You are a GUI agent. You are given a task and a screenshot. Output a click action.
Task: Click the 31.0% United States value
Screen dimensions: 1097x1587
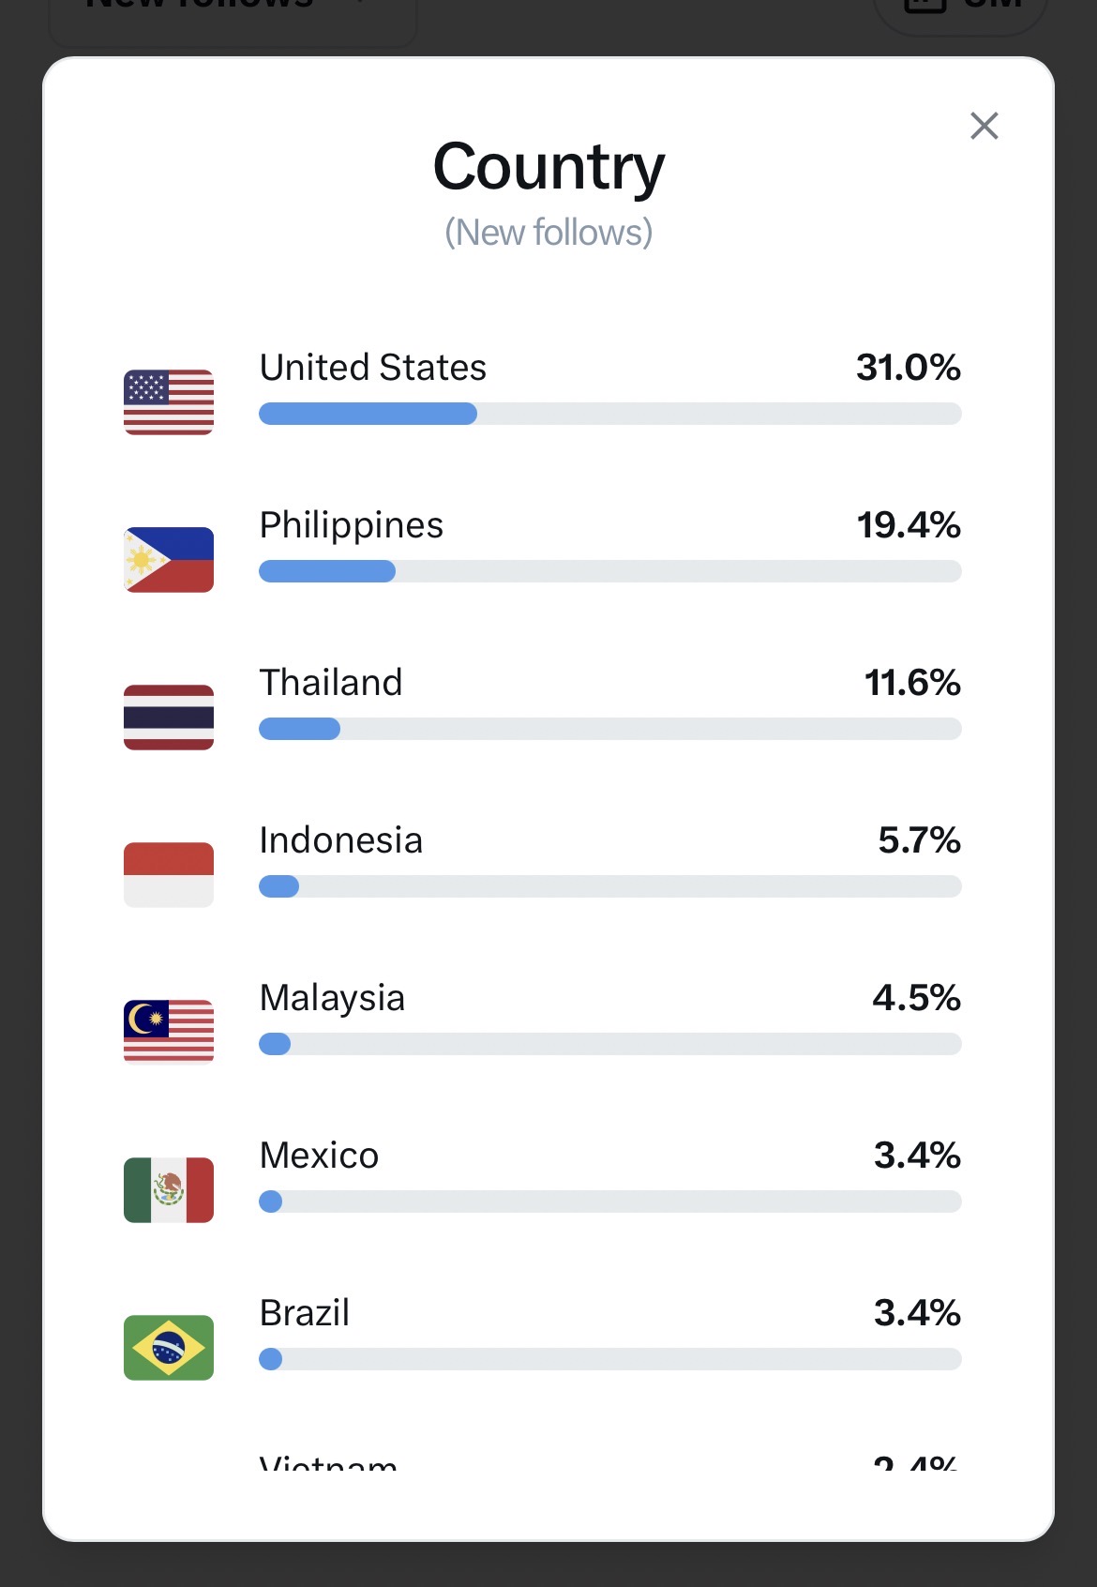click(x=908, y=368)
